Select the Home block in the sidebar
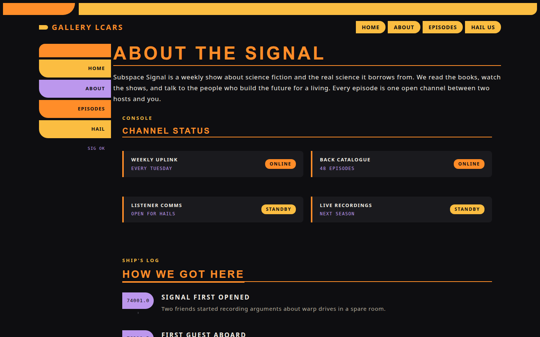540x337 pixels. [x=75, y=69]
